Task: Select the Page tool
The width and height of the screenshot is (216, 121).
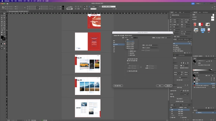Action: (x=2, y=16)
